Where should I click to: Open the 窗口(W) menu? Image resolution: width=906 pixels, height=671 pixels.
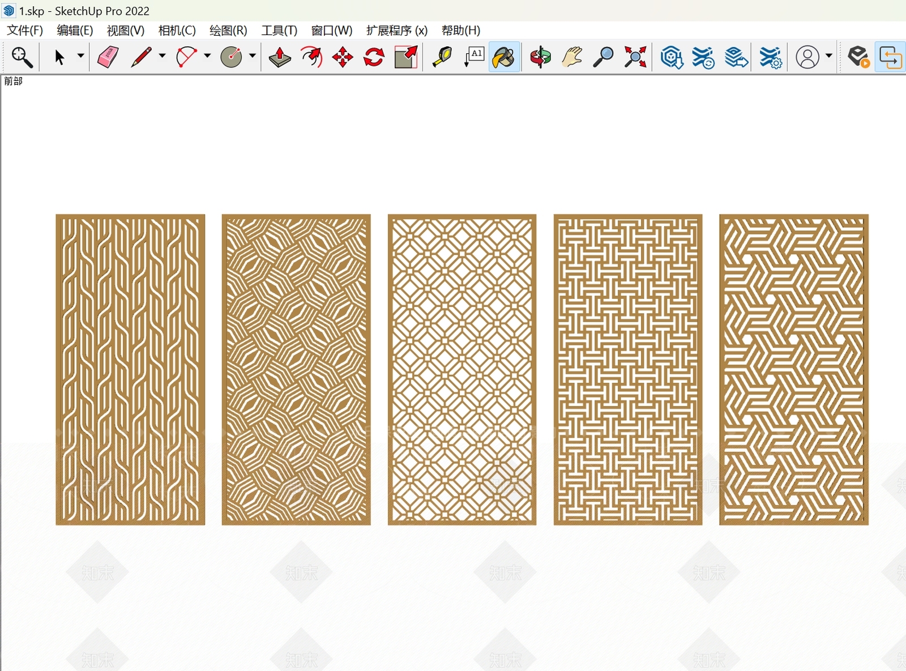click(332, 31)
